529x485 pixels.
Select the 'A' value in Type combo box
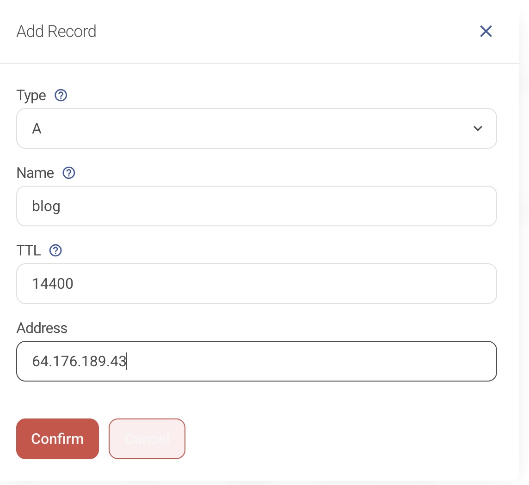click(37, 128)
